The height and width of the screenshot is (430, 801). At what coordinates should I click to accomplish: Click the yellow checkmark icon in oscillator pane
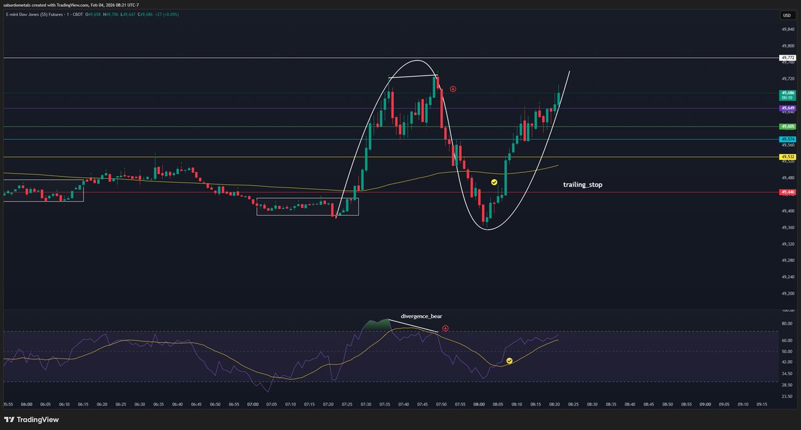pos(509,361)
